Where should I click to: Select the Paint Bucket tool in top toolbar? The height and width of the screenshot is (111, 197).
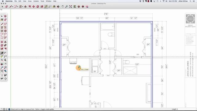pos(54,6)
